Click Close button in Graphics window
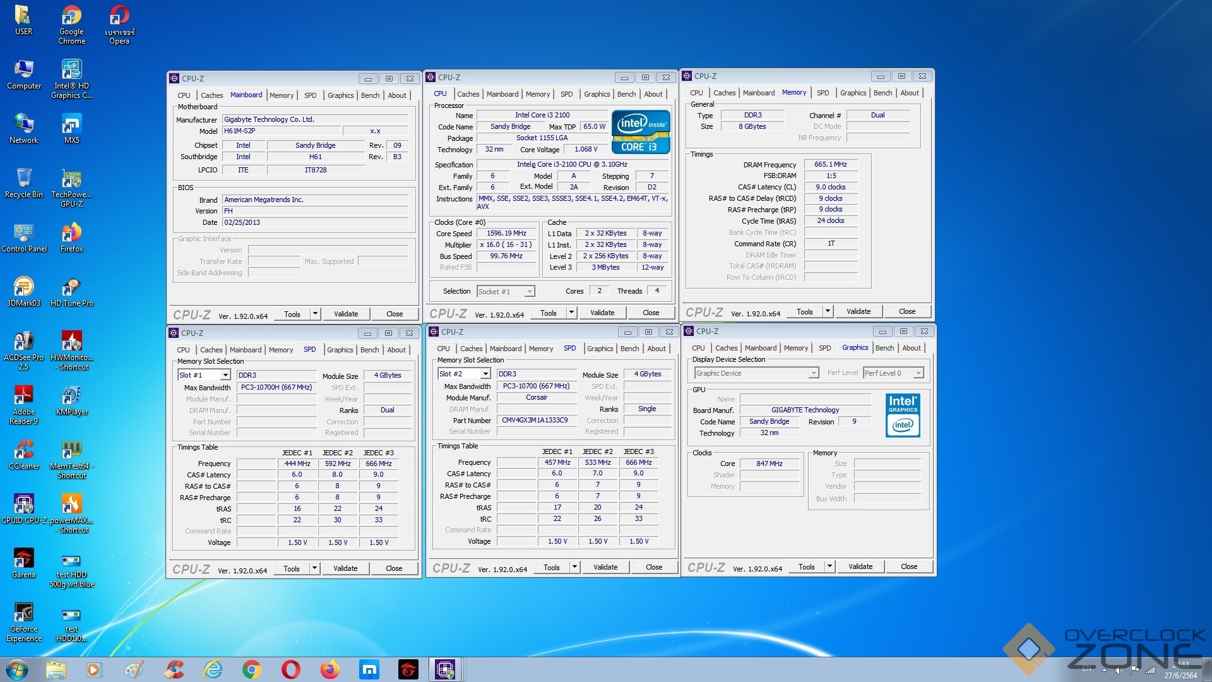Viewport: 1212px width, 682px height. [x=908, y=566]
